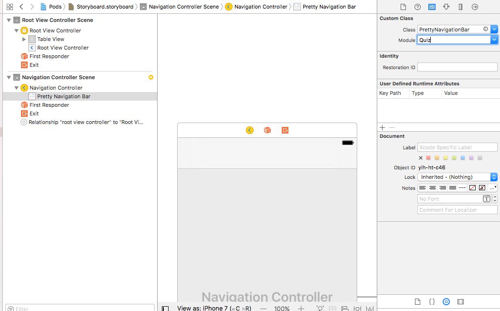The width and height of the screenshot is (500, 311).
Task: Align notes text left
Action: [423, 188]
